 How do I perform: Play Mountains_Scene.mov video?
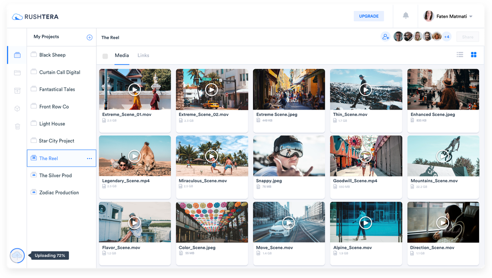pyautogui.click(x=442, y=156)
